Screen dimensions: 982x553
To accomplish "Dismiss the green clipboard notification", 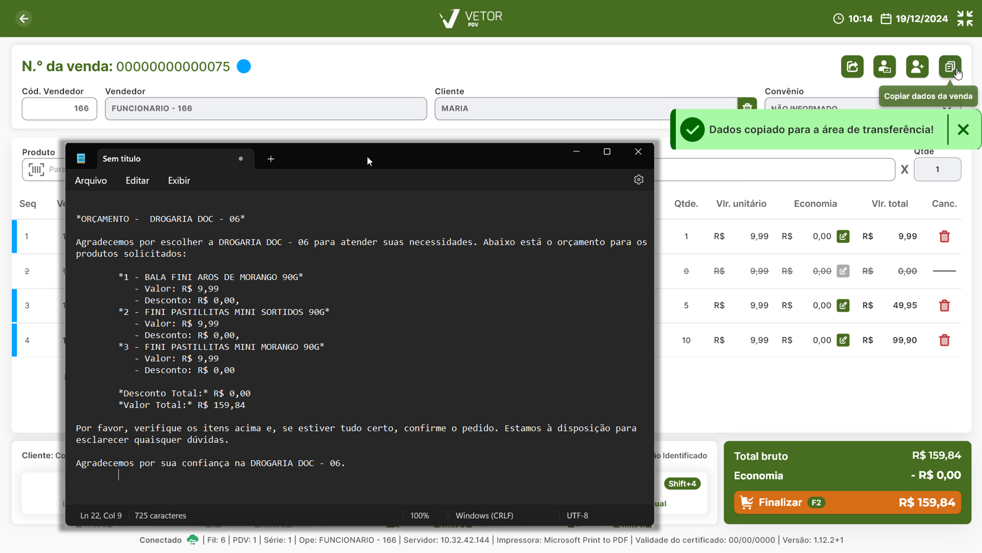I will 963,129.
